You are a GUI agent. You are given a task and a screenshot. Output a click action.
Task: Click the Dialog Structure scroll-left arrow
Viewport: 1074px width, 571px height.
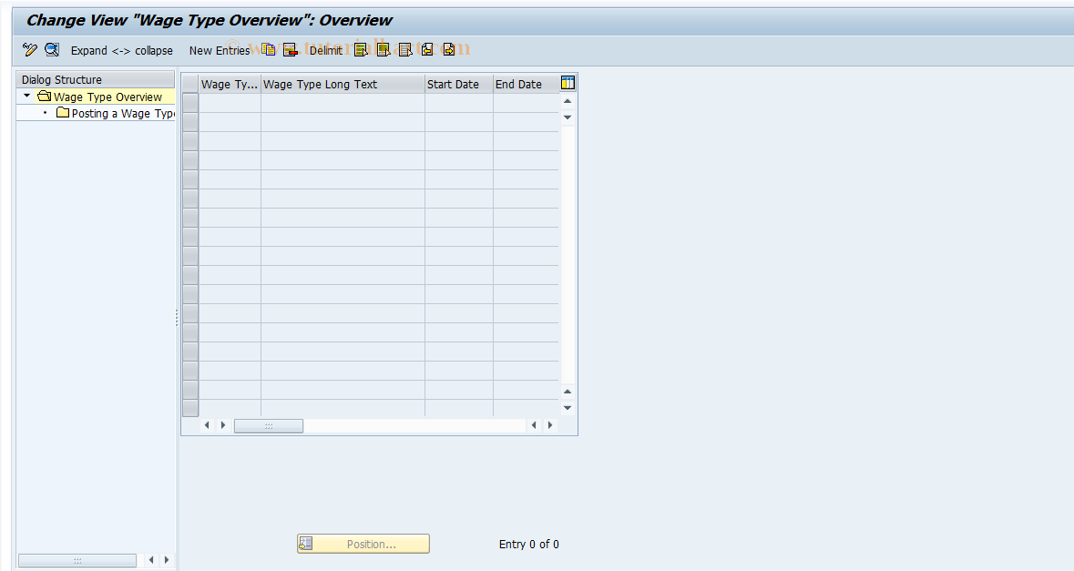pos(151,560)
